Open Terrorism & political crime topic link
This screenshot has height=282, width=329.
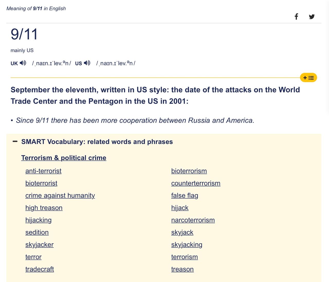pos(64,158)
